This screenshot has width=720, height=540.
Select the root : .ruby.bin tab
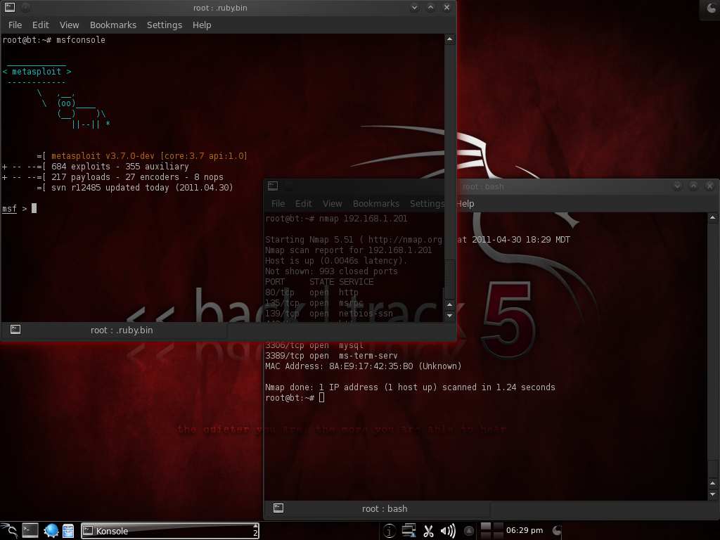click(x=122, y=330)
